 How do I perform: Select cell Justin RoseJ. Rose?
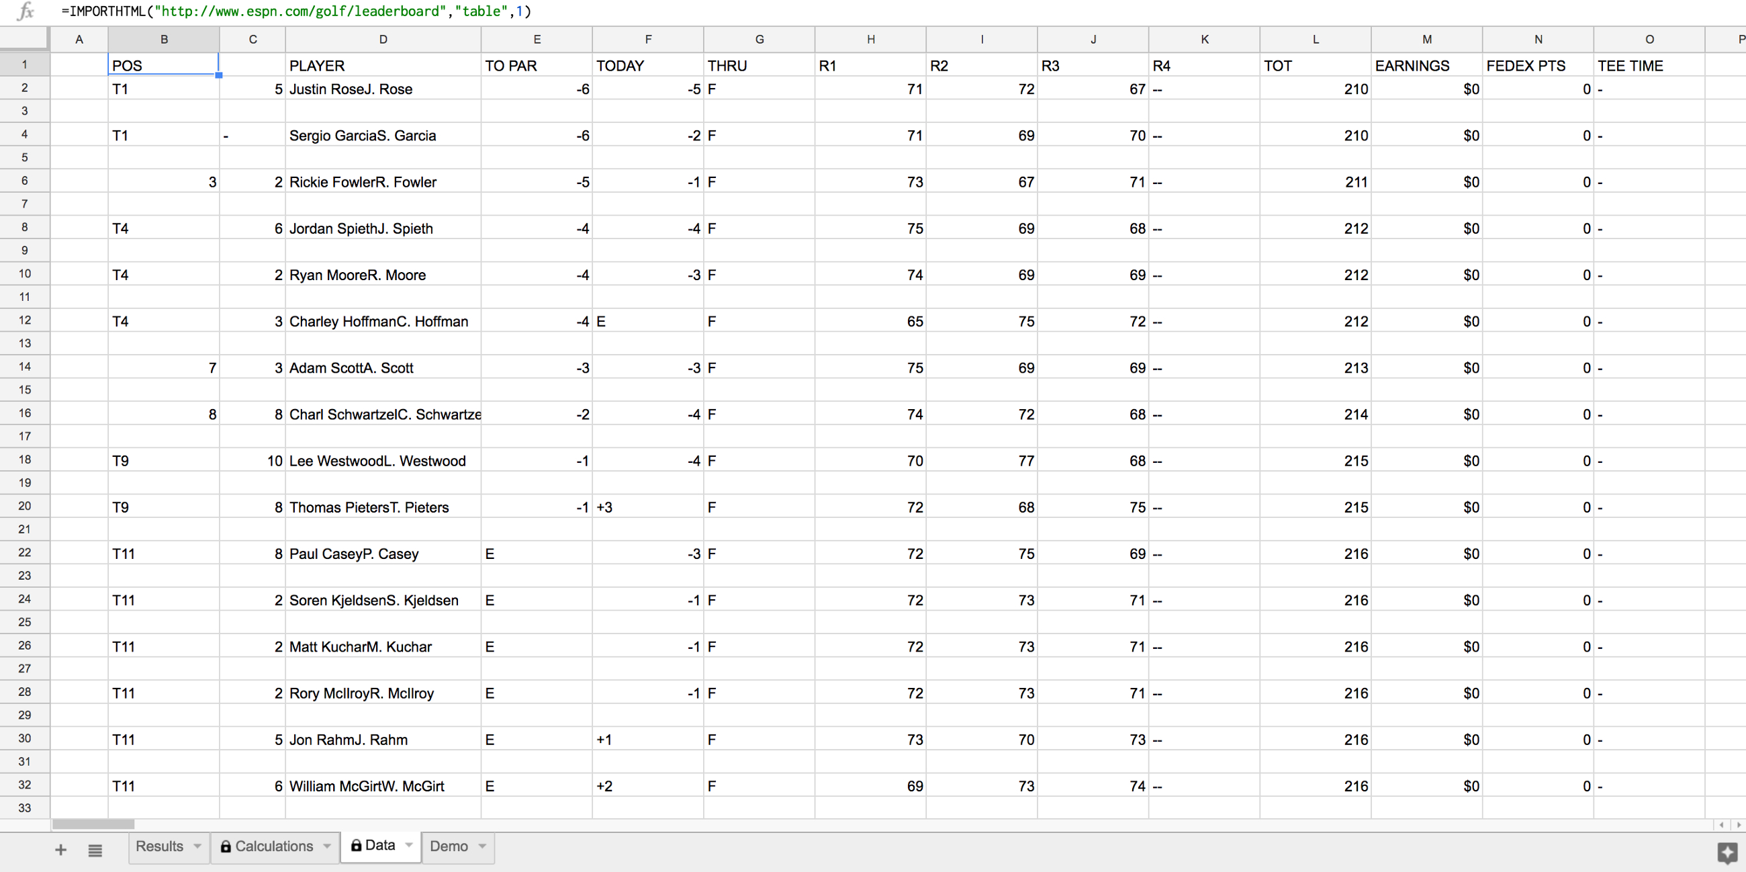pyautogui.click(x=383, y=89)
